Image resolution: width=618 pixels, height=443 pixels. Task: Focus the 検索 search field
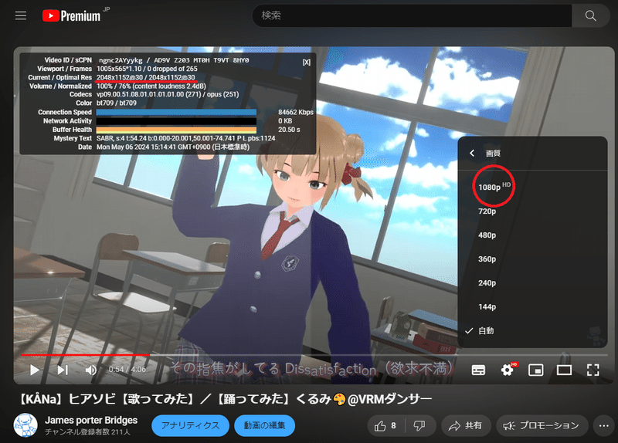click(413, 15)
